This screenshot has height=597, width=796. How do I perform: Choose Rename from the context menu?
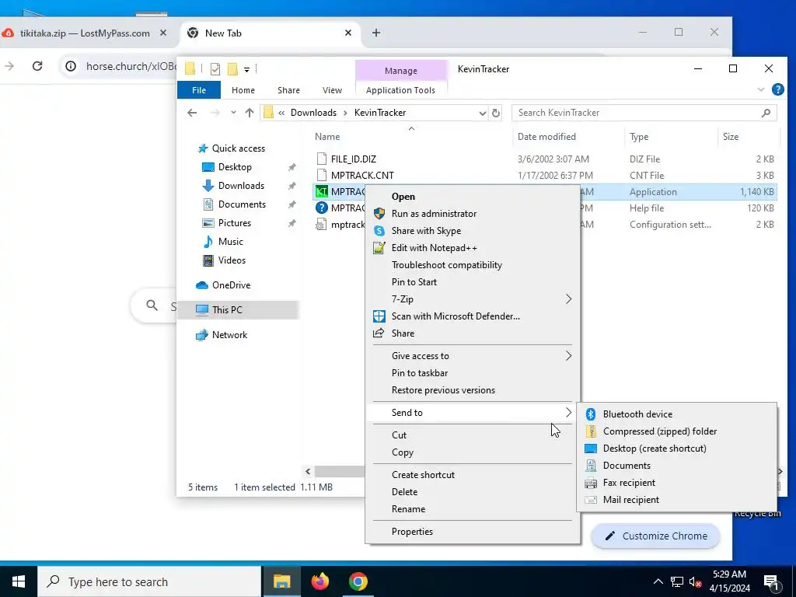472,509
